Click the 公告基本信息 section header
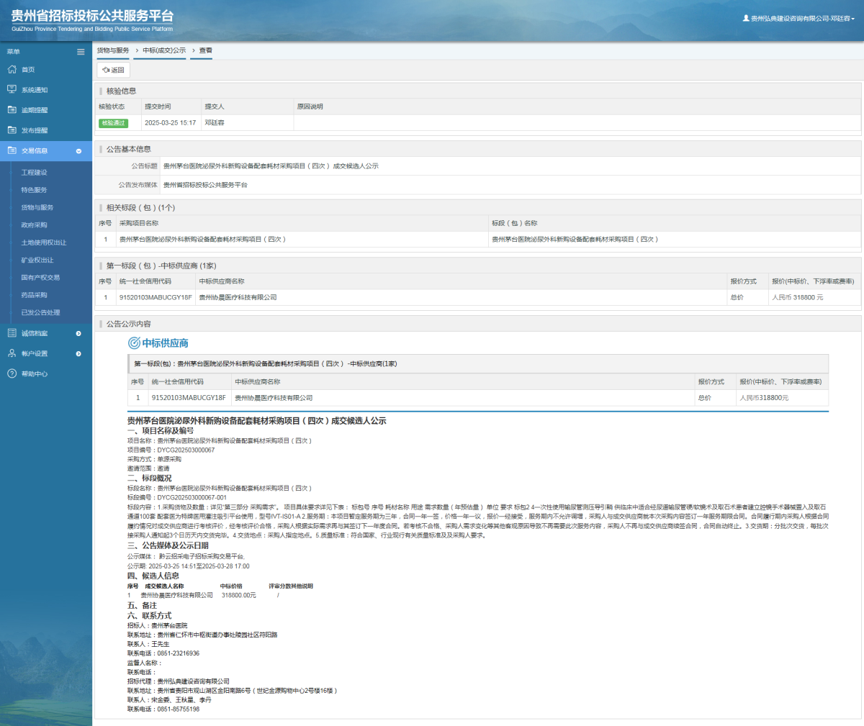 tap(129, 149)
